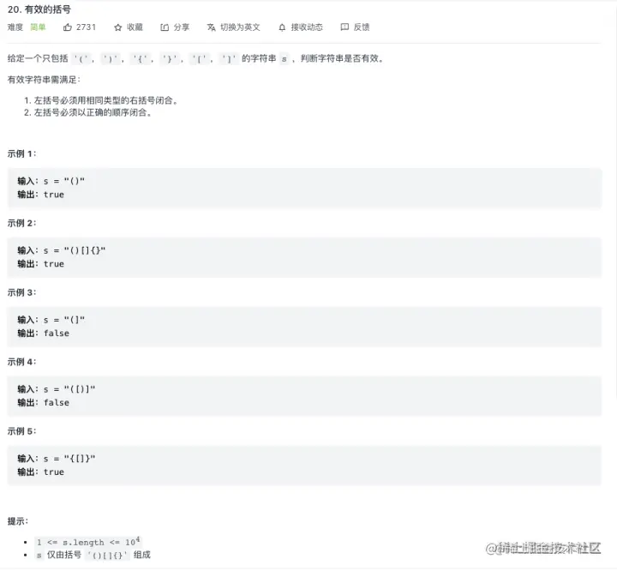Click the inline code s in description
617x571 pixels.
284,58
